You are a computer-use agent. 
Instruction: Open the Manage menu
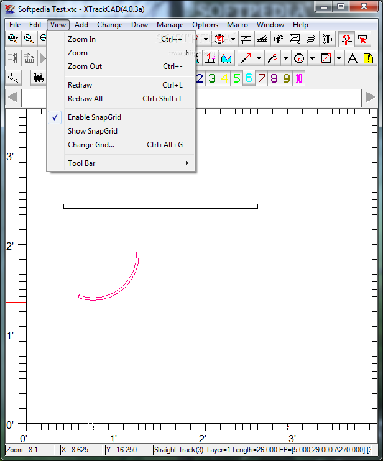(x=170, y=25)
